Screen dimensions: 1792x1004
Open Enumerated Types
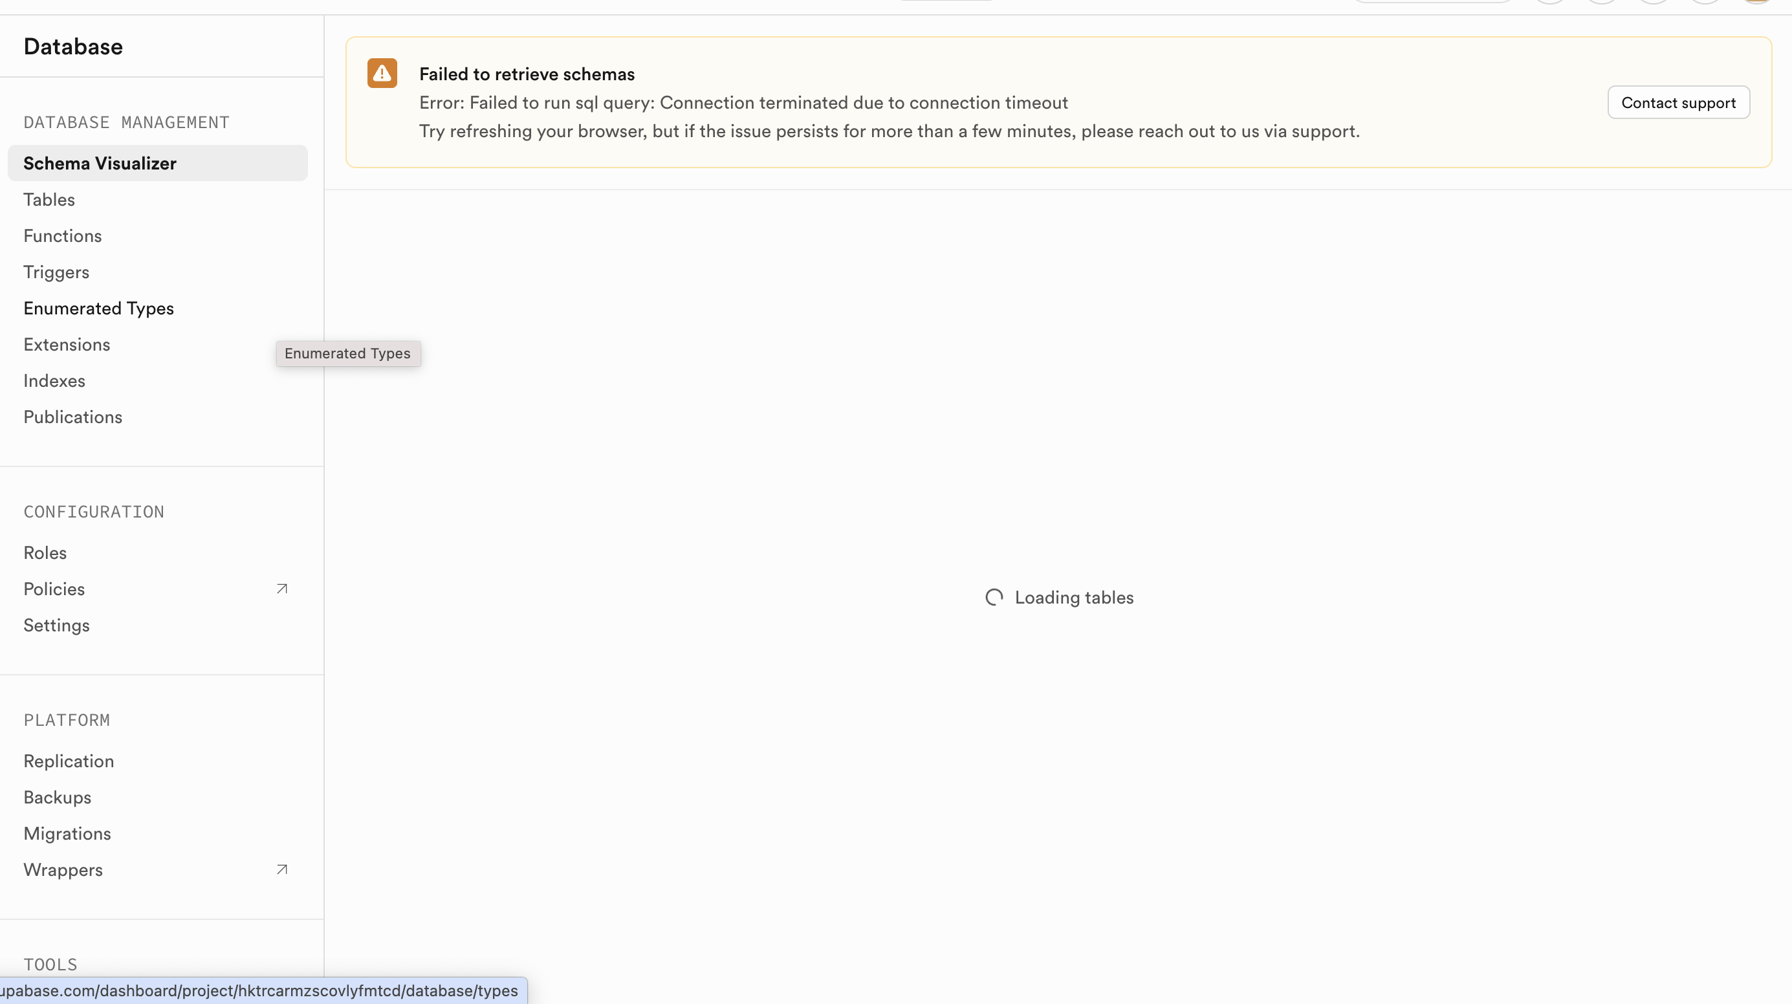[98, 308]
